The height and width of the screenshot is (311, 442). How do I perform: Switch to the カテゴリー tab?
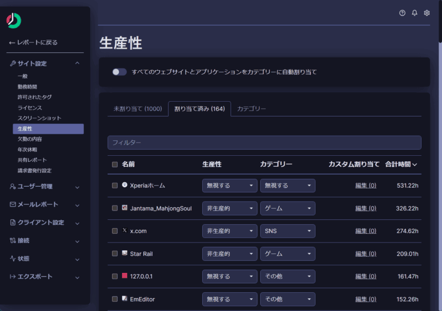[x=251, y=109]
